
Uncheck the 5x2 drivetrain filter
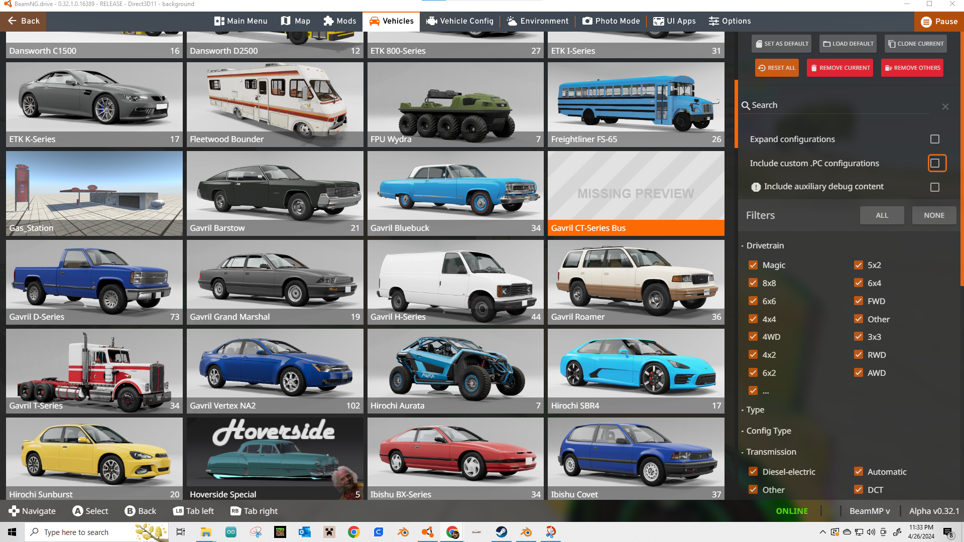coord(859,265)
